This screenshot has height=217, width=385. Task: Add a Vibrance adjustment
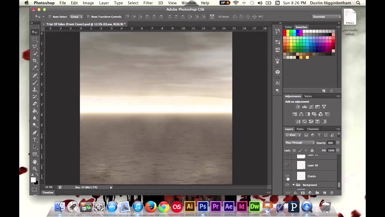click(324, 107)
